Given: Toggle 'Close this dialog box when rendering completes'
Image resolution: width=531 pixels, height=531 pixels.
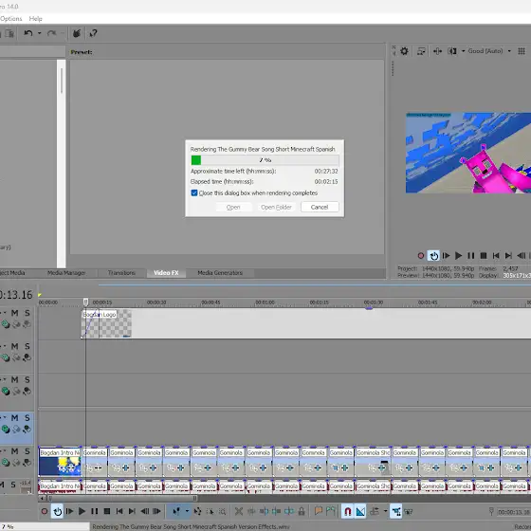Looking at the screenshot, I should (x=194, y=193).
